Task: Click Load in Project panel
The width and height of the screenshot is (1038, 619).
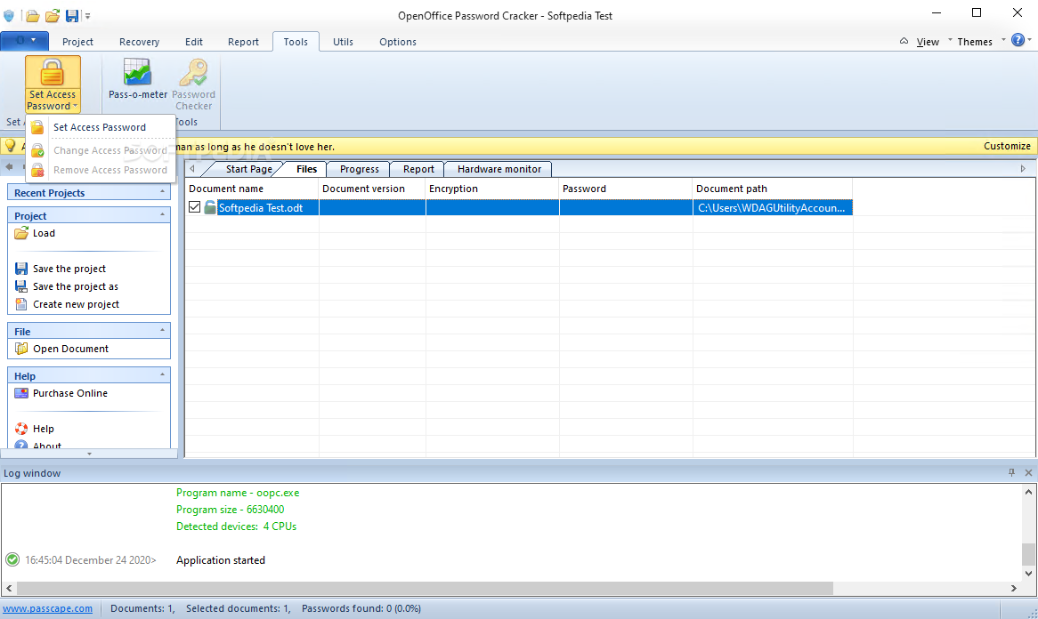Action: pyautogui.click(x=35, y=233)
